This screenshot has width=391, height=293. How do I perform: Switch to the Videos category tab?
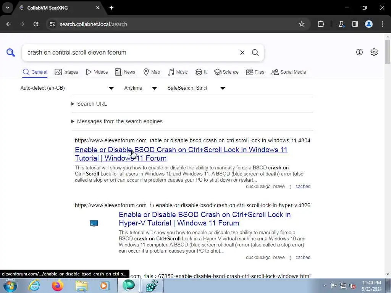tap(97, 72)
